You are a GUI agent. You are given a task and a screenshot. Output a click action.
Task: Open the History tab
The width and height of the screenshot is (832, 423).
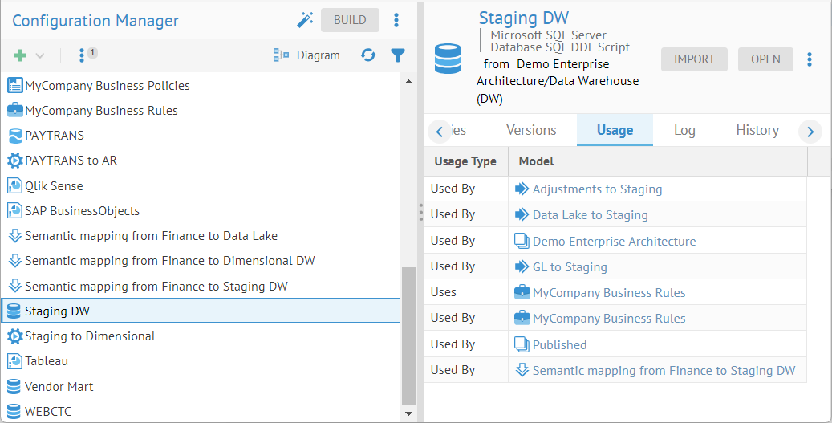pos(757,130)
